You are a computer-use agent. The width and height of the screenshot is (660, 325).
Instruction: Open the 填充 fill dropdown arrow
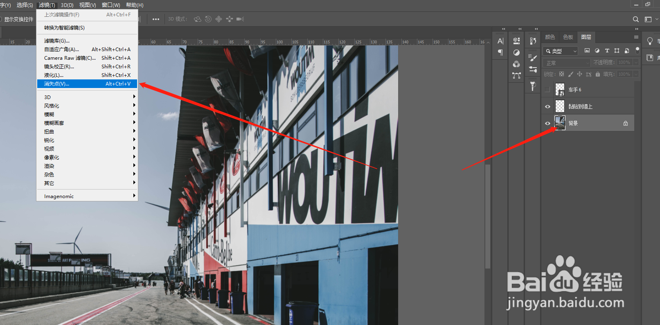(636, 74)
